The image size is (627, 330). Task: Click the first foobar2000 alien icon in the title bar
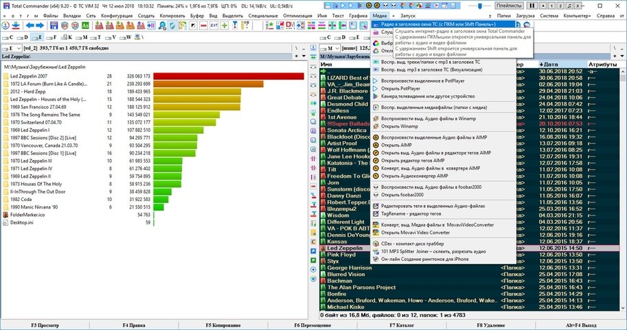tap(386, 5)
